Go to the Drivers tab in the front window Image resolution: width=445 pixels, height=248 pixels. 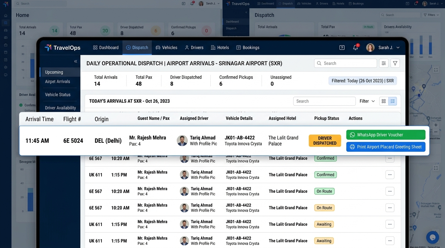[x=194, y=47]
